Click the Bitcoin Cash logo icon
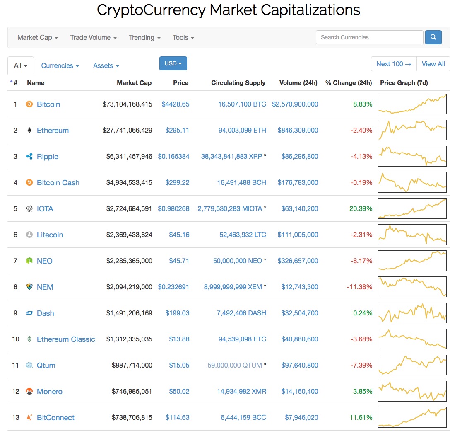450x431 pixels. [29, 182]
